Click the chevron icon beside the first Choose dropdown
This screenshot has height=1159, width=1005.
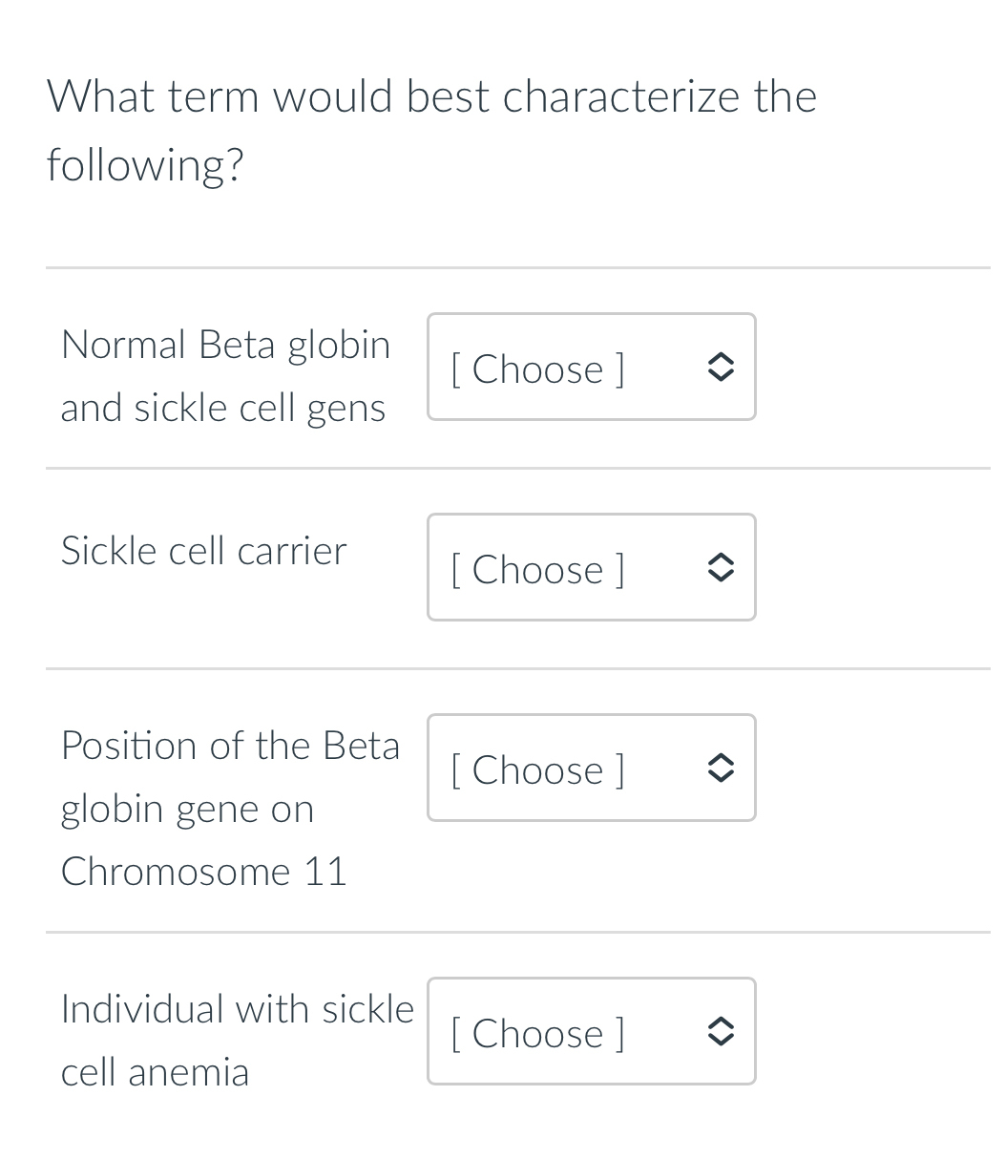722,367
